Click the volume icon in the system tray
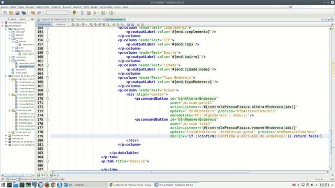335x188 pixels. pyautogui.click(x=312, y=185)
